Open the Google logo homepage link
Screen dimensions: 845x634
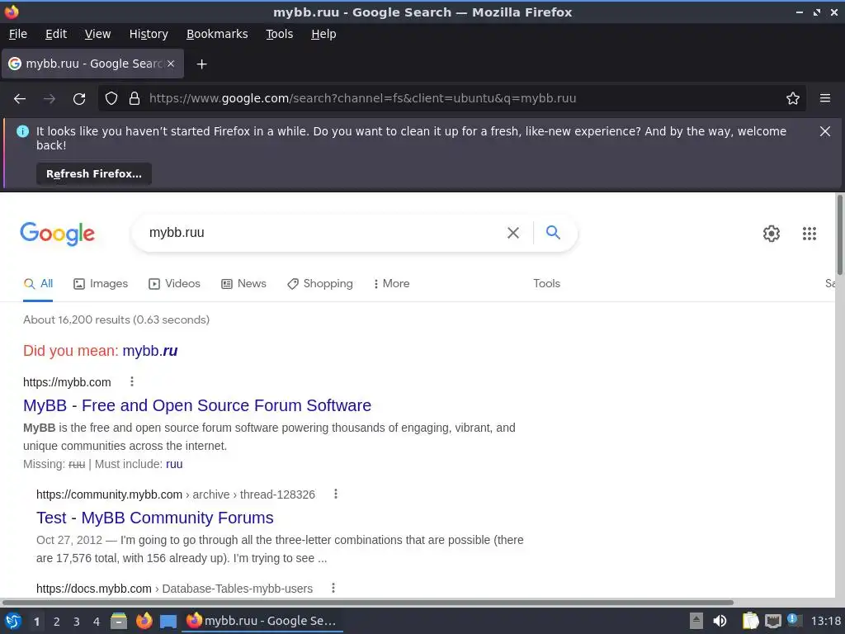coord(58,234)
